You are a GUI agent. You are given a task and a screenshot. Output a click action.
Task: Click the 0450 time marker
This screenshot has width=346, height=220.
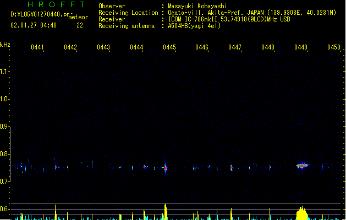pos(334,47)
